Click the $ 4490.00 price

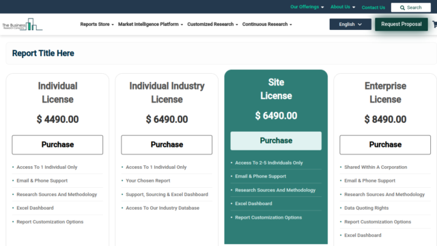[x=57, y=120]
